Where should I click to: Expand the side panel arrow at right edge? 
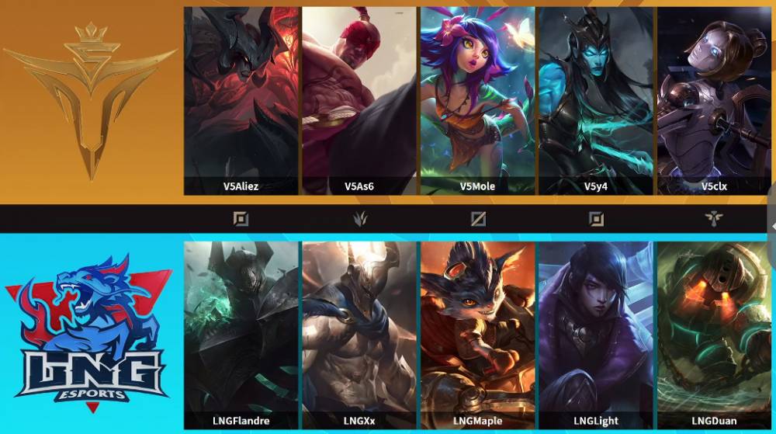click(x=773, y=226)
